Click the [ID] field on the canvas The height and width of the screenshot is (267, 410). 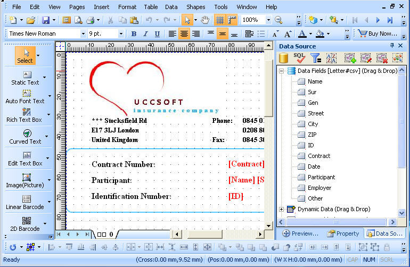pos(236,196)
